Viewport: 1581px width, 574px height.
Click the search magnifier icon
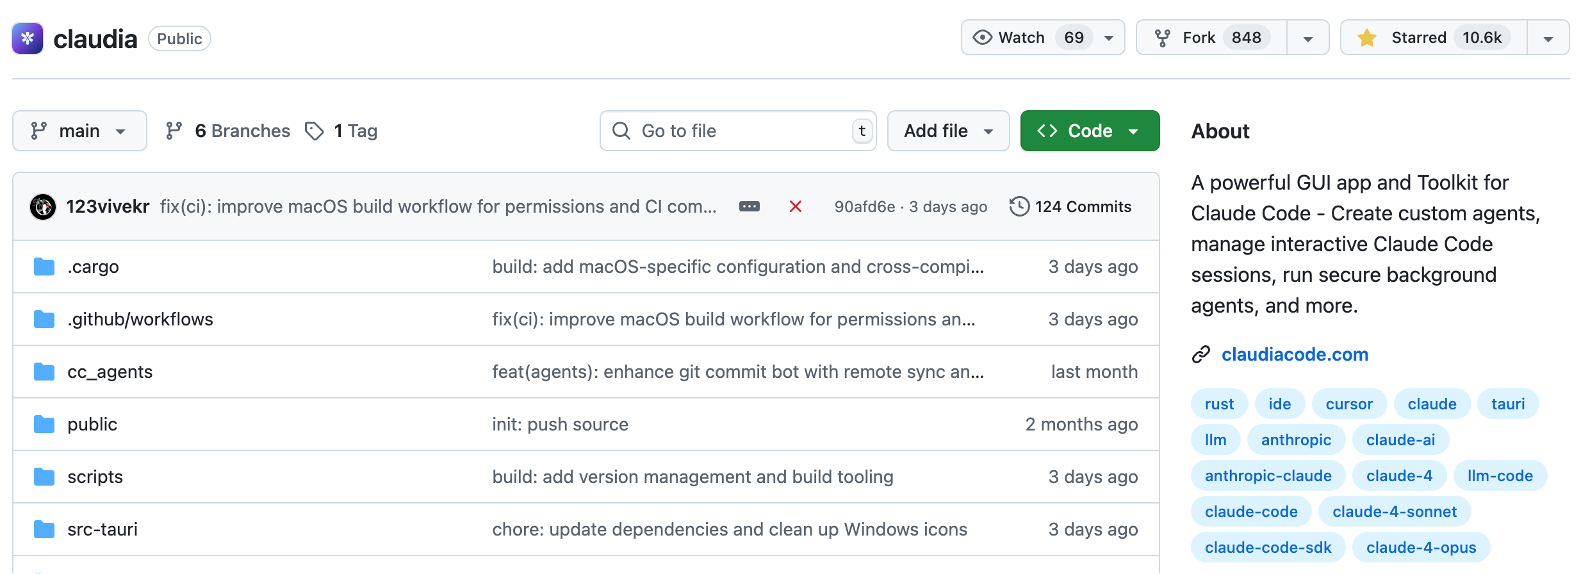click(621, 131)
